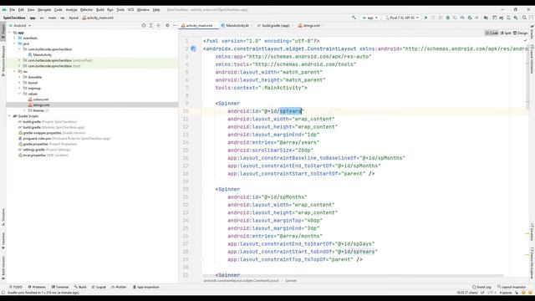Open the File menu

(x=13, y=10)
